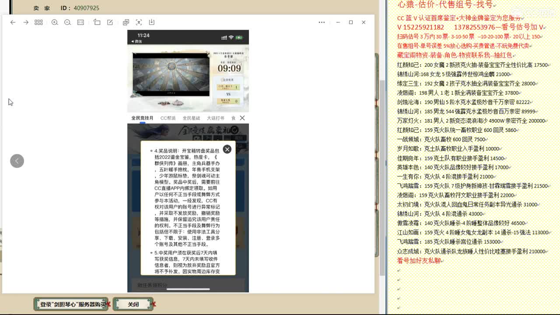The width and height of the screenshot is (560, 315).
Task: Go to previous image with back arrow
Action: coord(13,22)
